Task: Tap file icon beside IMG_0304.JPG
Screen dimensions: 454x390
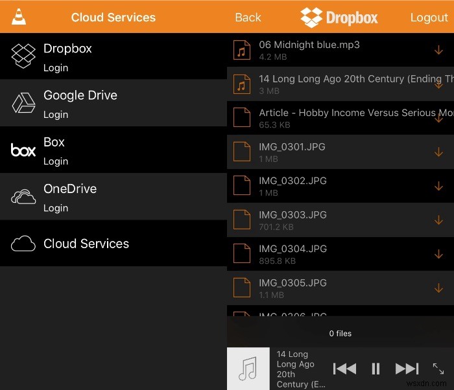Action: [242, 253]
